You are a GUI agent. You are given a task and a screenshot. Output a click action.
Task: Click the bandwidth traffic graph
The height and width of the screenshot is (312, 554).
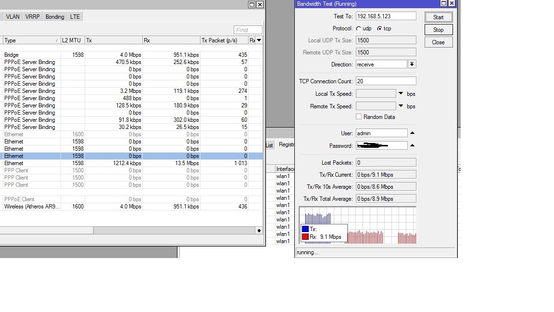pos(358,225)
